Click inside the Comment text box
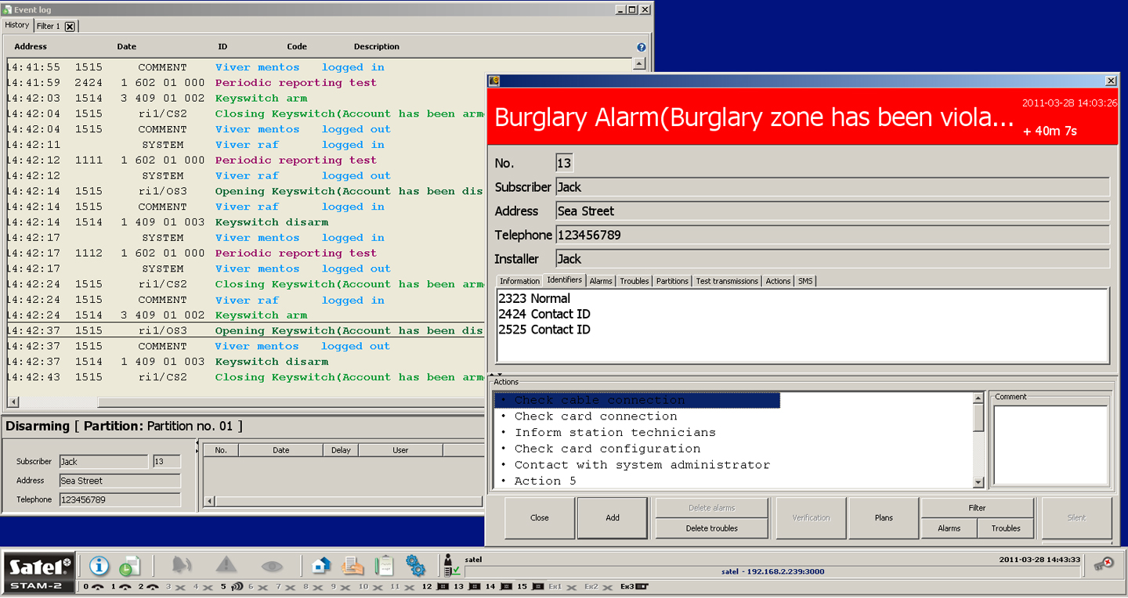 pos(1050,445)
